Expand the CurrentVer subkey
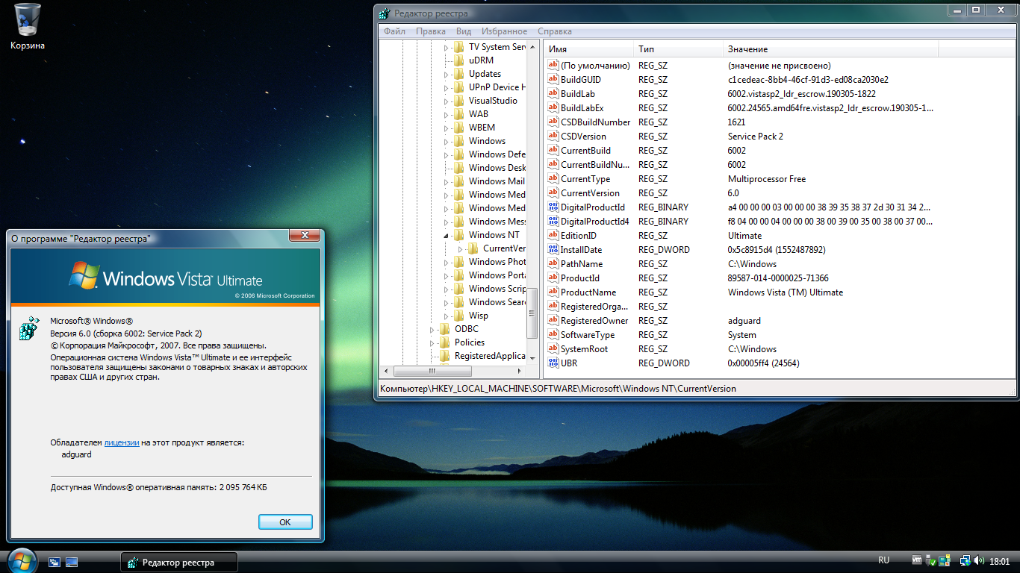 click(x=461, y=248)
